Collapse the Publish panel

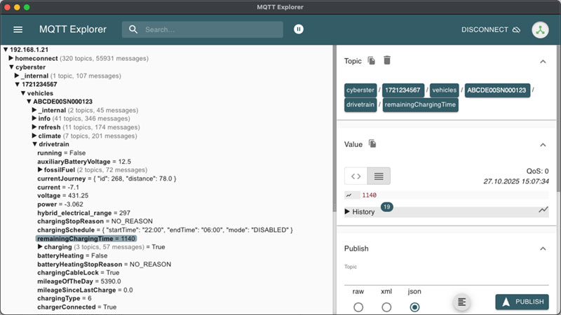(x=543, y=248)
